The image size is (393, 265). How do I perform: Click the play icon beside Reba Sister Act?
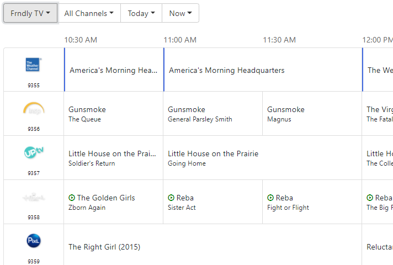coord(171,198)
